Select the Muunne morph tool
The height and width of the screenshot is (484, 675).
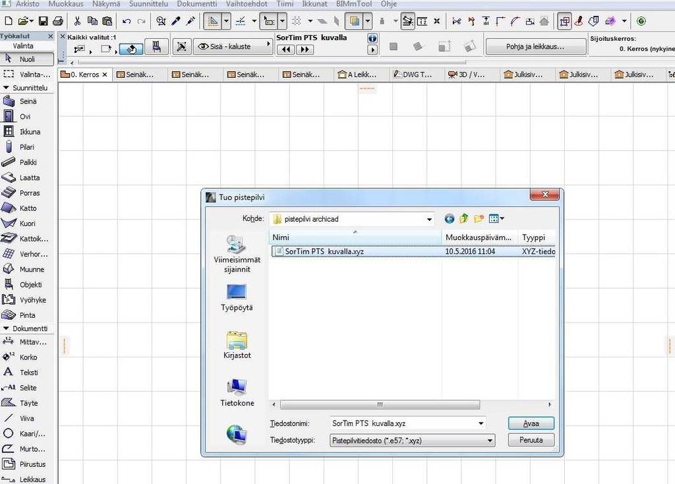pos(26,269)
